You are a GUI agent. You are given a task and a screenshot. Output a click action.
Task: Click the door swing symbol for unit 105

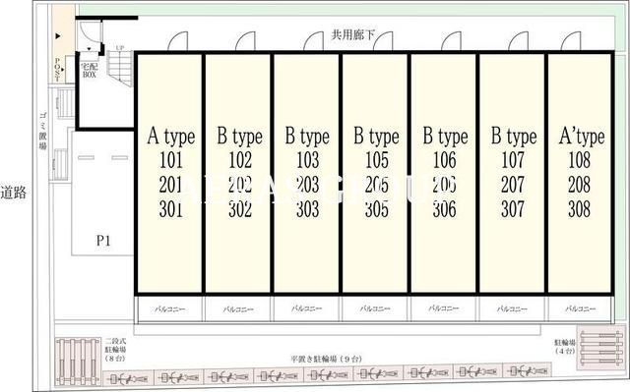click(x=383, y=41)
